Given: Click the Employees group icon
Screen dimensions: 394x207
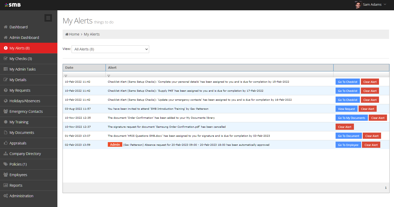Looking at the screenshot, I should coord(6,175).
